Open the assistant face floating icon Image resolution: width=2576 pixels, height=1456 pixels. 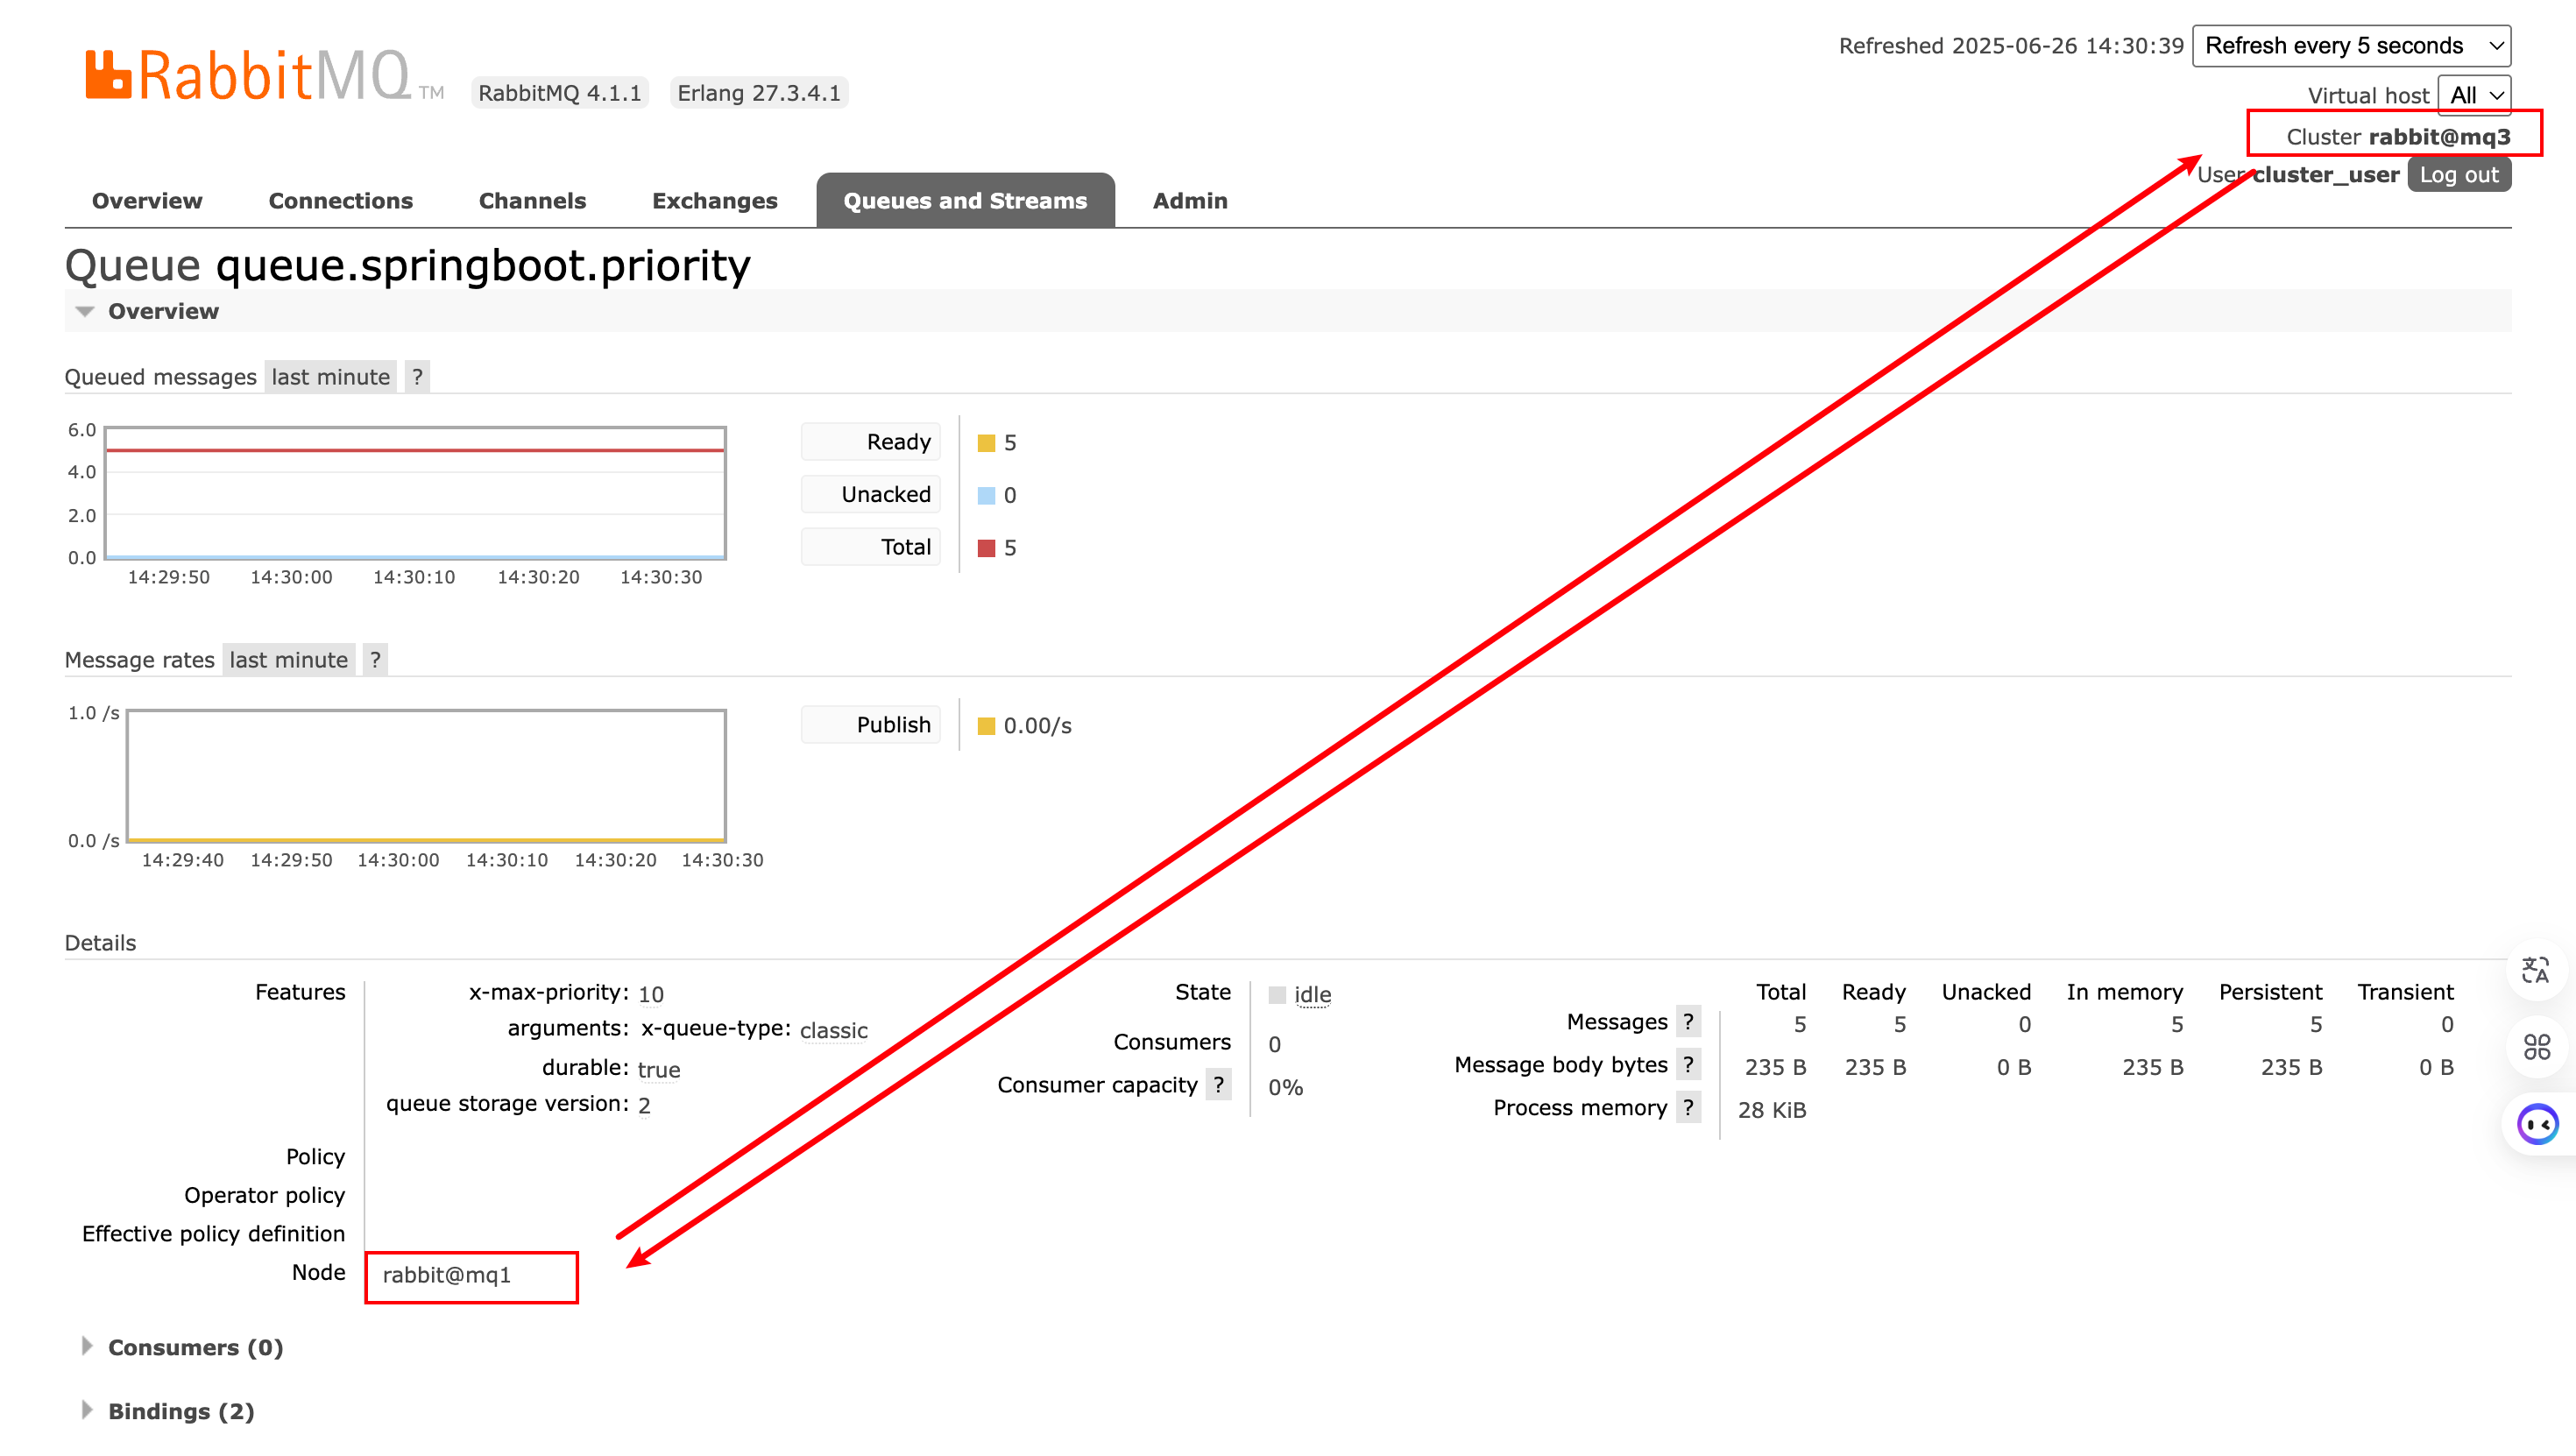click(x=2537, y=1125)
